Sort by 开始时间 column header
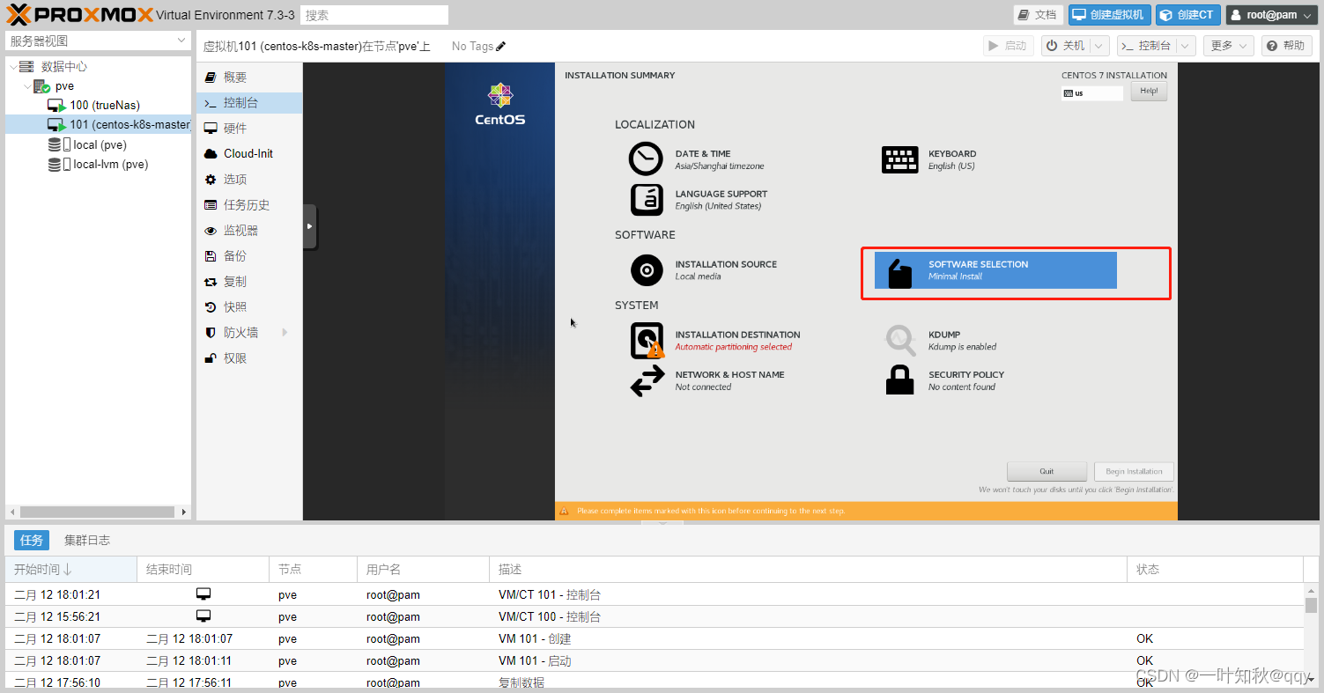The image size is (1324, 693). pos(70,570)
